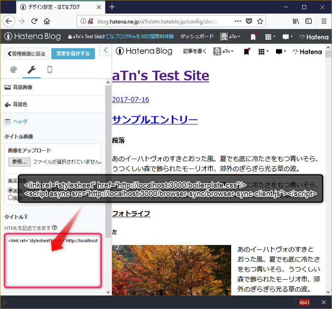Go to the browser home page
This screenshot has height=309, width=332.
tap(47, 21)
